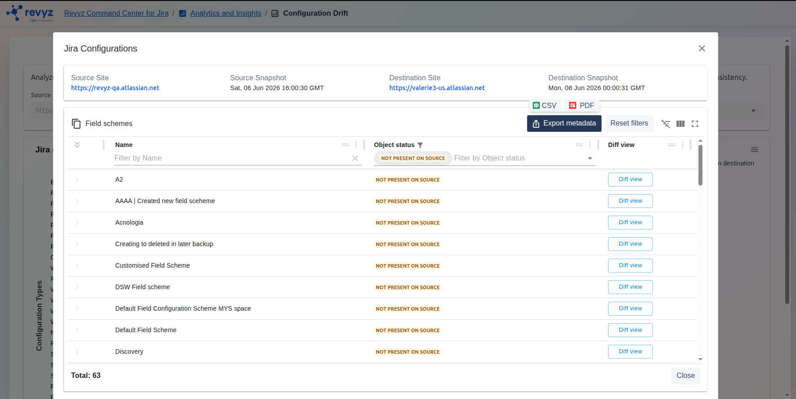Click the table scroll up arrow

click(x=700, y=141)
